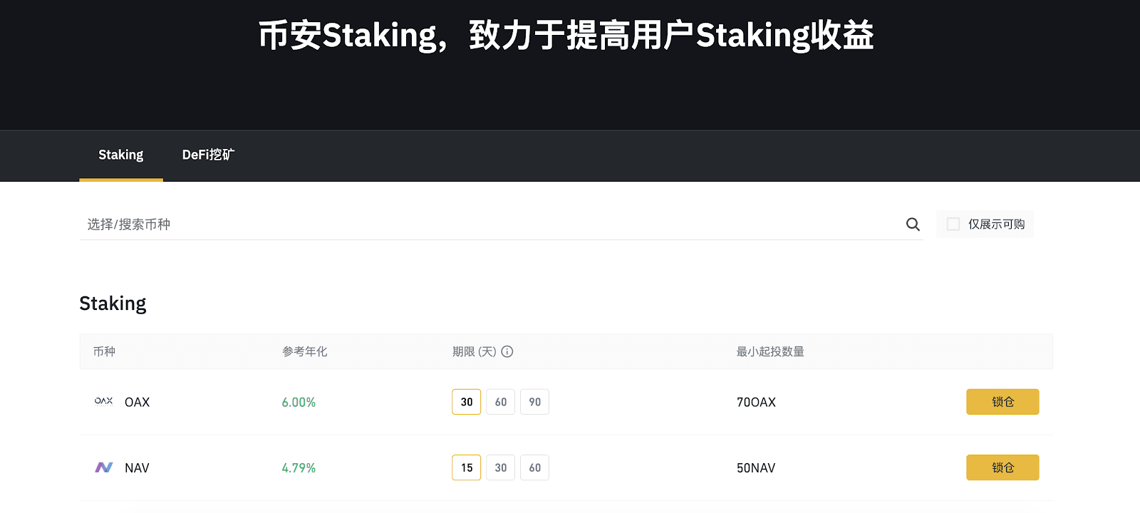Switch to the Staking tab
The height and width of the screenshot is (513, 1140).
click(121, 155)
